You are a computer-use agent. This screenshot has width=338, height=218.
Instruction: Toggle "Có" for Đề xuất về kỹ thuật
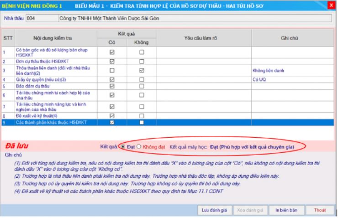[x=112, y=116]
